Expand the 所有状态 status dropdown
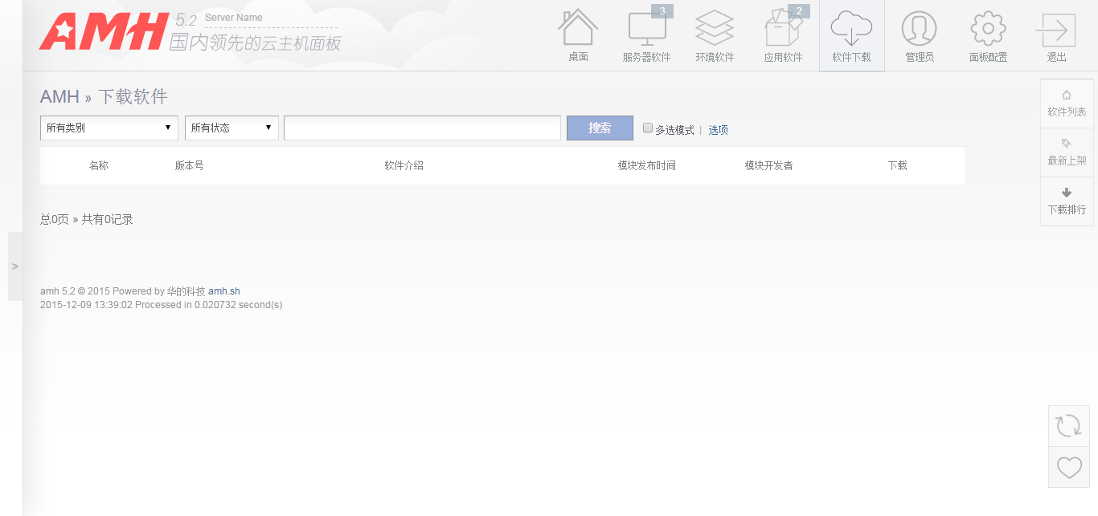 (231, 128)
